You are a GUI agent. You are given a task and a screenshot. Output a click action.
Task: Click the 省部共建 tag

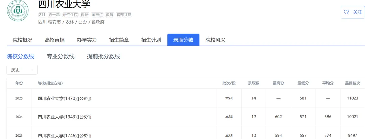point(124,15)
